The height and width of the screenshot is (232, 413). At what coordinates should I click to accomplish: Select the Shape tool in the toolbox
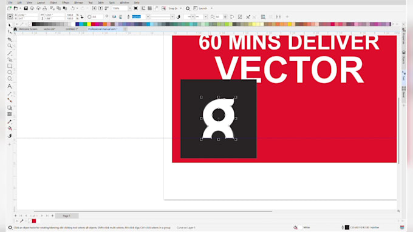click(x=10, y=32)
